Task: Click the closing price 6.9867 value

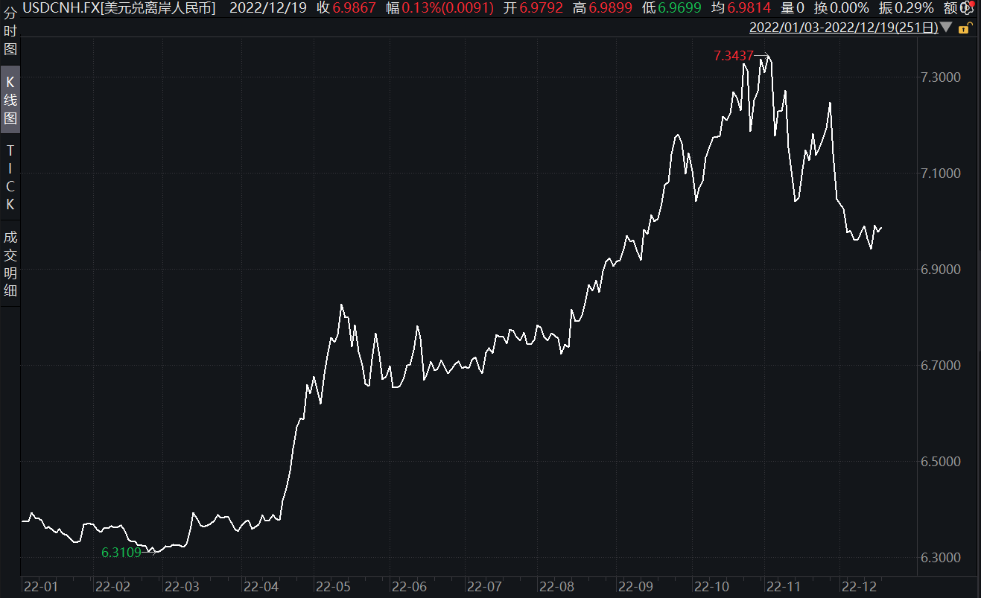Action: [x=355, y=8]
